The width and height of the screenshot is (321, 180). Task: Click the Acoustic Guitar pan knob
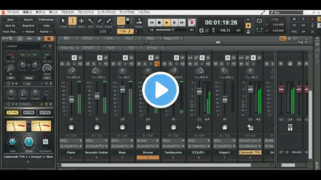(x=97, y=72)
